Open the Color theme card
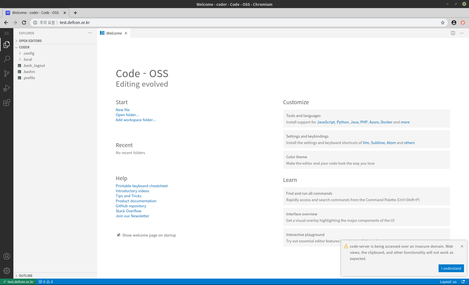The height and width of the screenshot is (285, 469). point(367,160)
